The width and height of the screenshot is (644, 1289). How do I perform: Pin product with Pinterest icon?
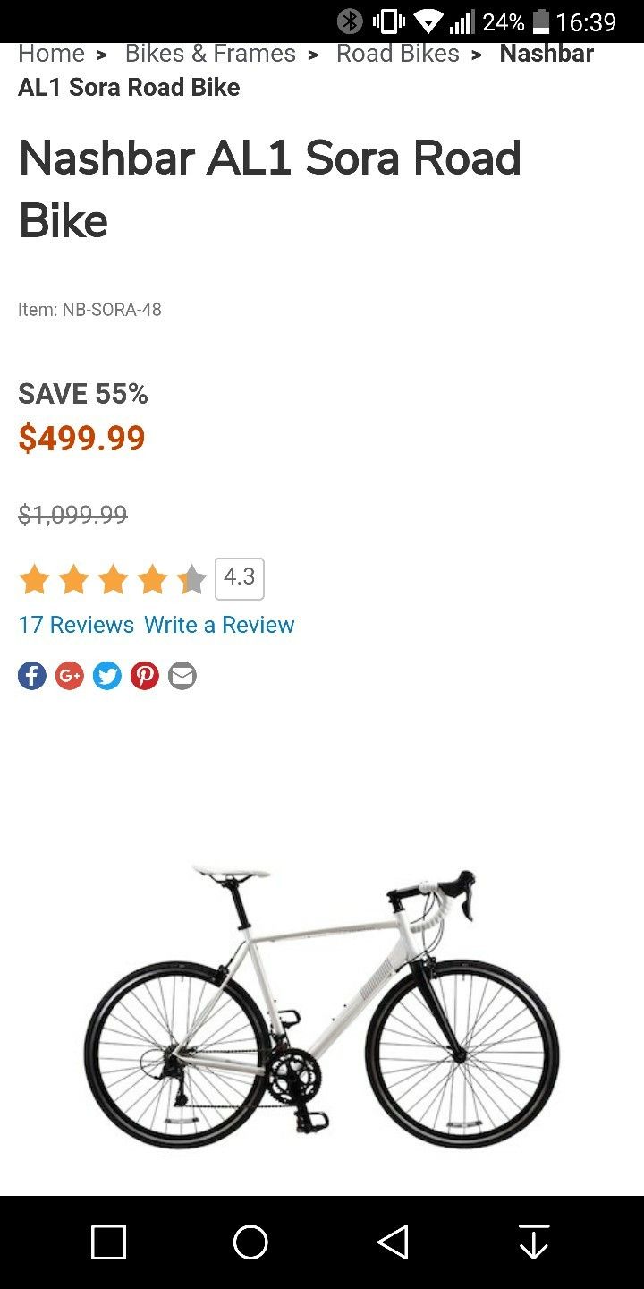(x=145, y=675)
